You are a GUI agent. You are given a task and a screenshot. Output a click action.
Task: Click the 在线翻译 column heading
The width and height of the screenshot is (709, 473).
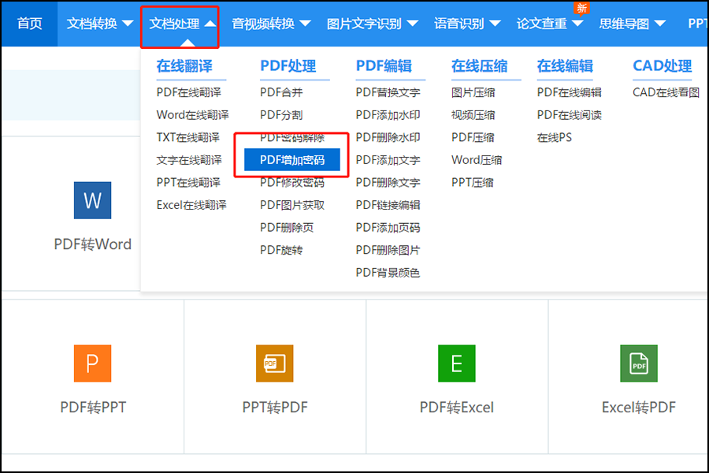(x=184, y=66)
